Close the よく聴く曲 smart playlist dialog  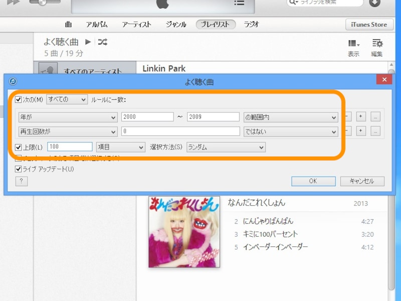click(x=384, y=80)
